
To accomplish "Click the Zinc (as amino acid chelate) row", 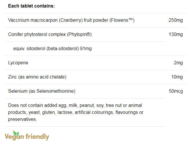I will pos(37,77).
